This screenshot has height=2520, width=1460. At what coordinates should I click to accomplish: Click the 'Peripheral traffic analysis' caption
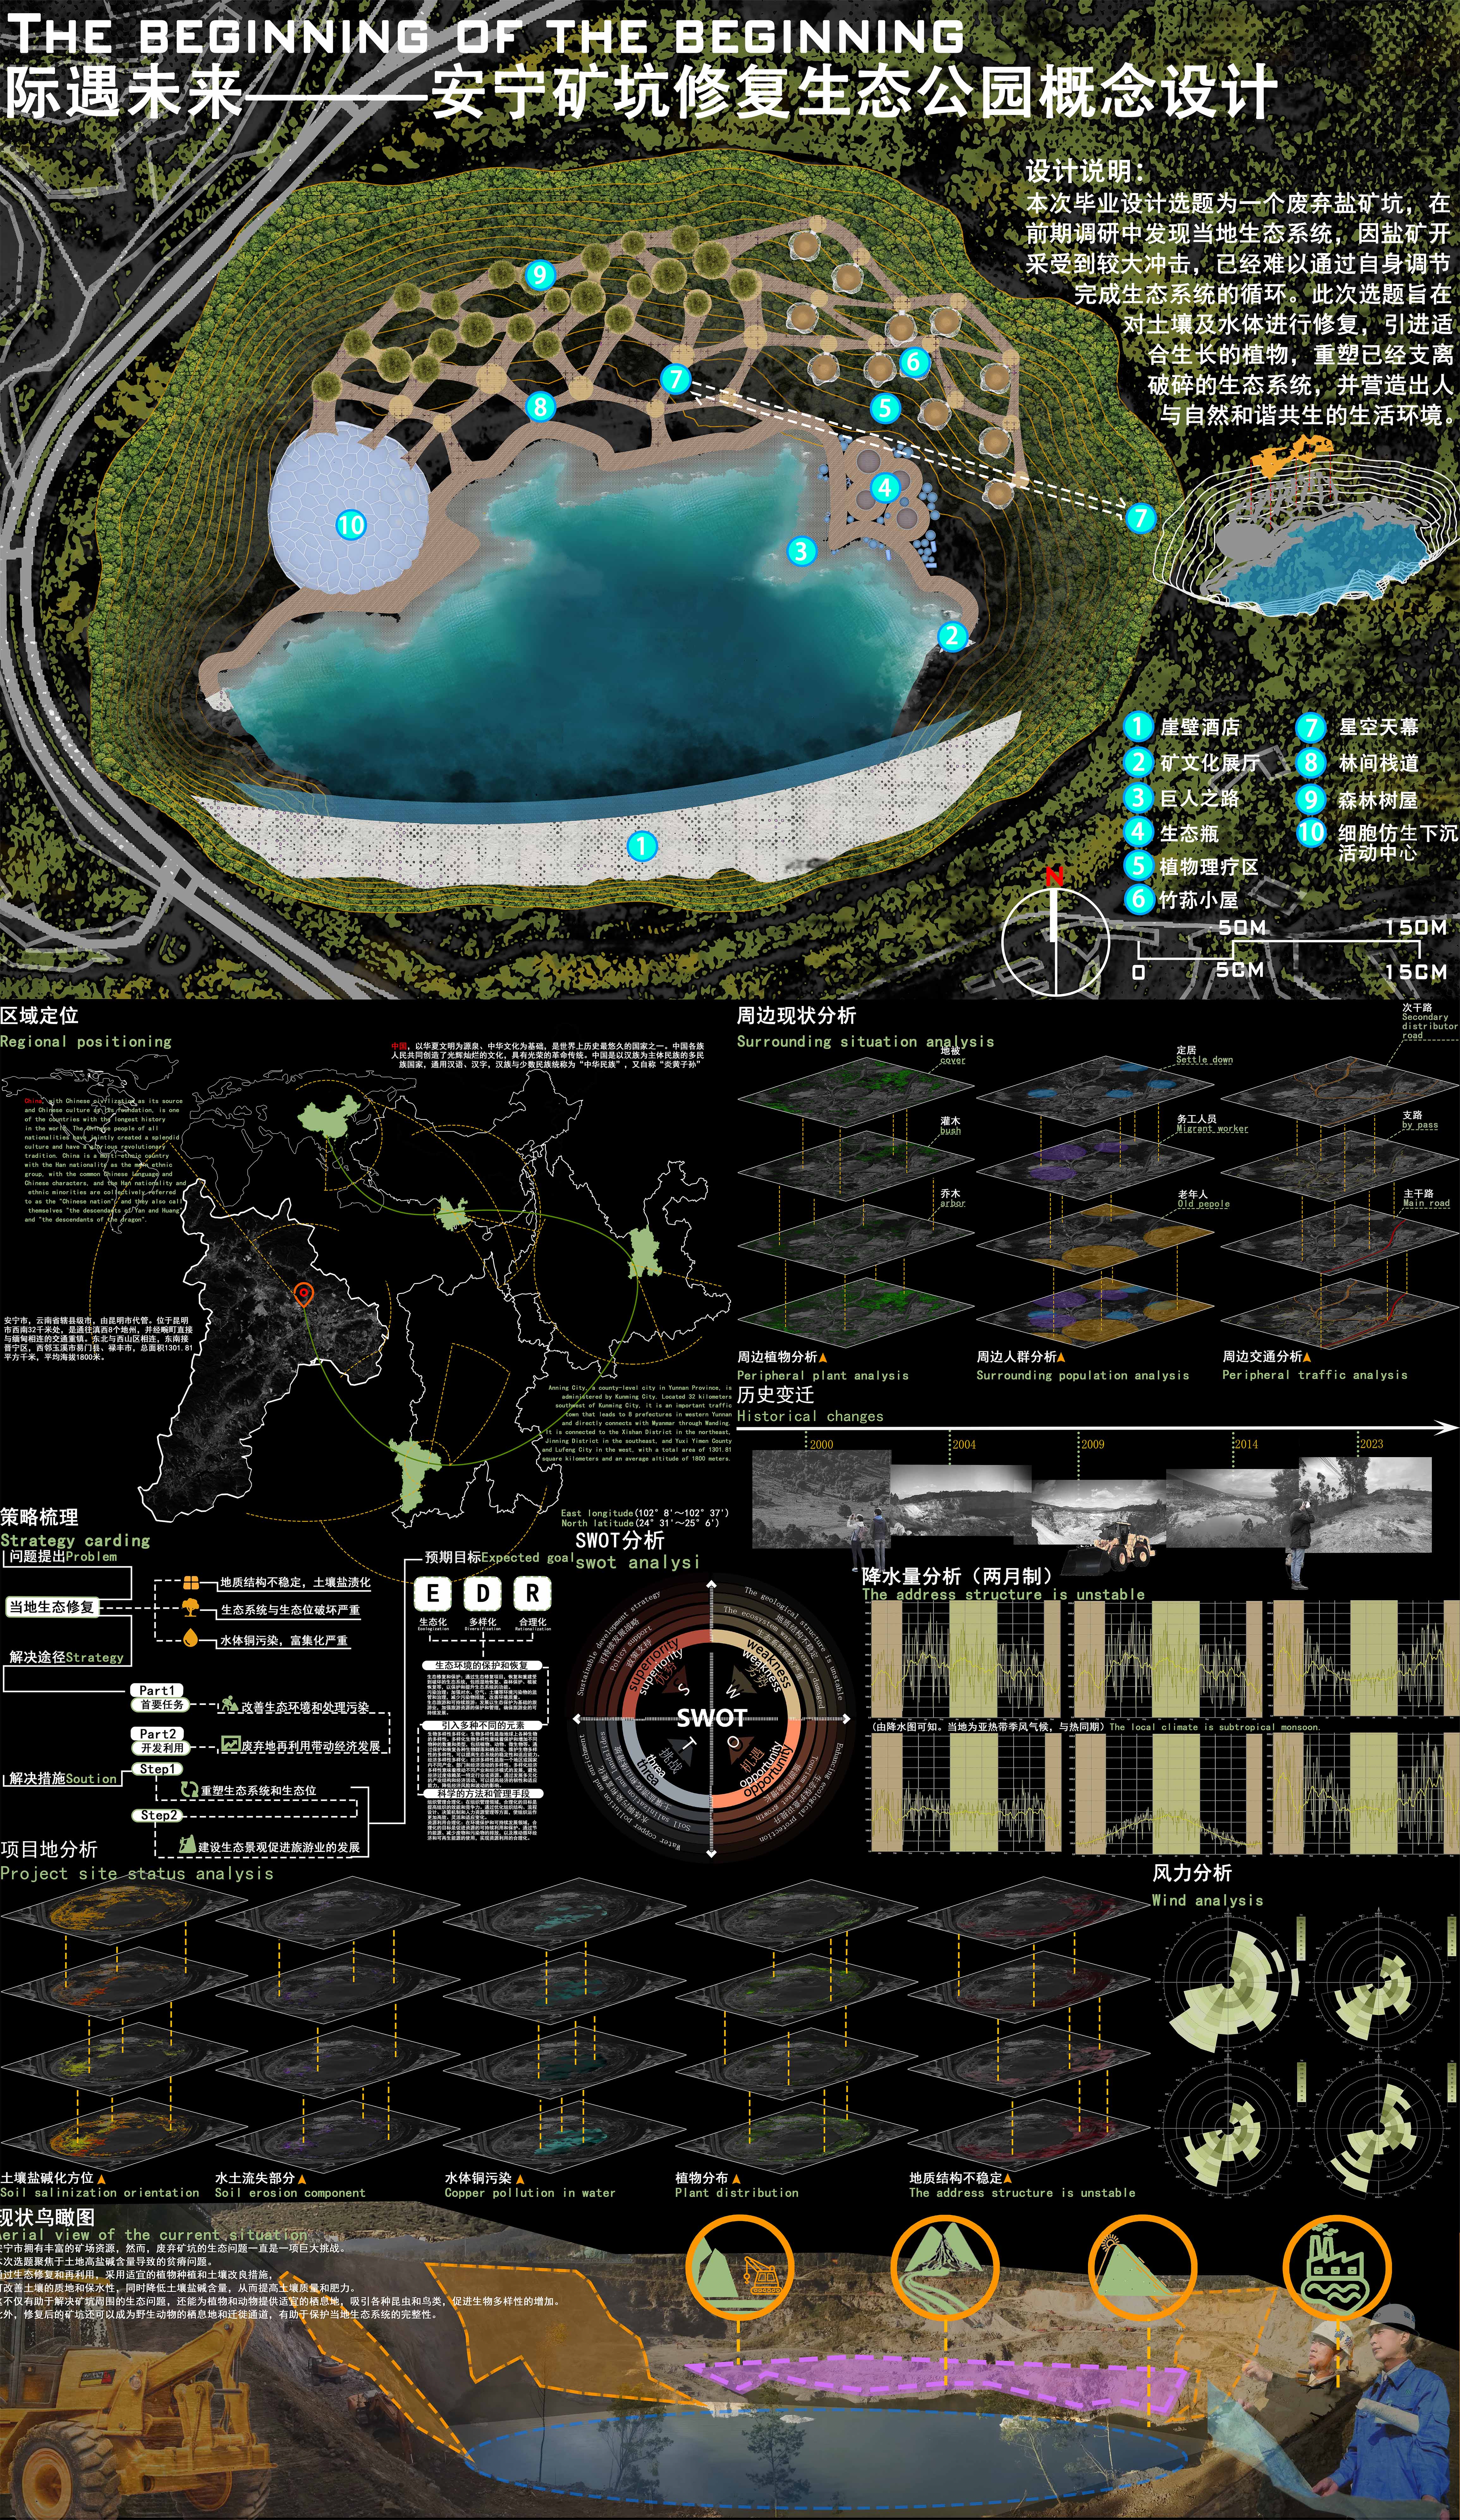pyautogui.click(x=1315, y=1375)
